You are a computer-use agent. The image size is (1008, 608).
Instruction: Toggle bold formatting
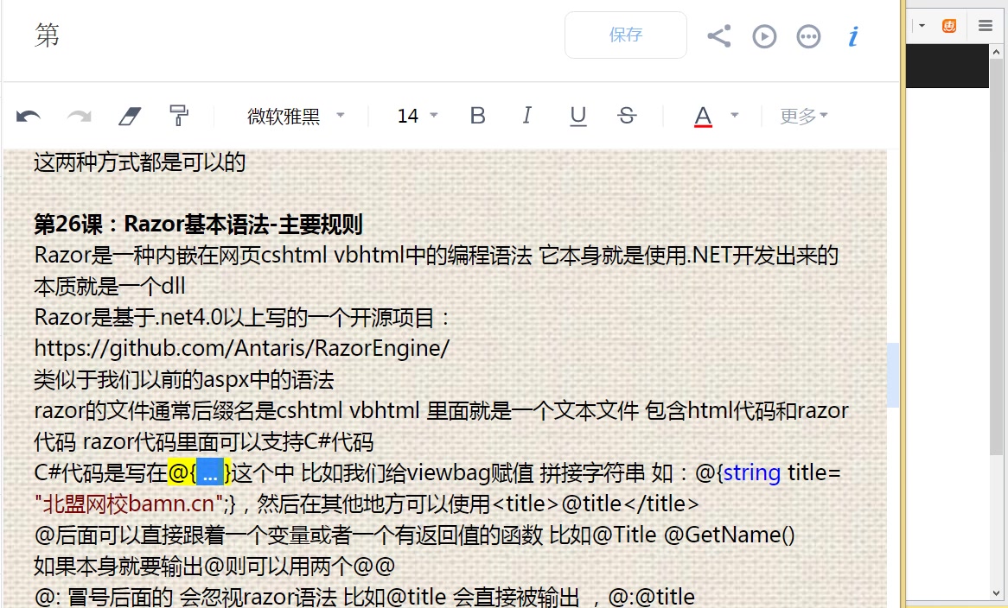pyautogui.click(x=477, y=115)
